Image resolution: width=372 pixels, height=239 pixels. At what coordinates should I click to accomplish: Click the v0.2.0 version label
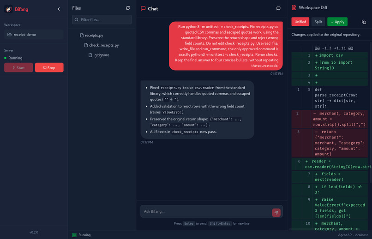point(34,232)
